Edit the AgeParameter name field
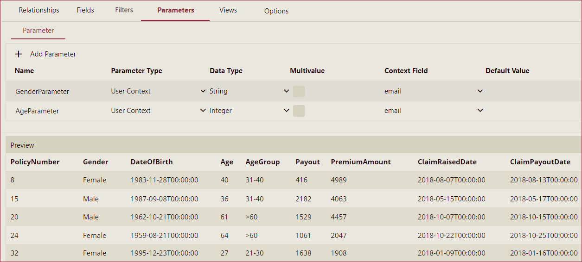 point(37,111)
